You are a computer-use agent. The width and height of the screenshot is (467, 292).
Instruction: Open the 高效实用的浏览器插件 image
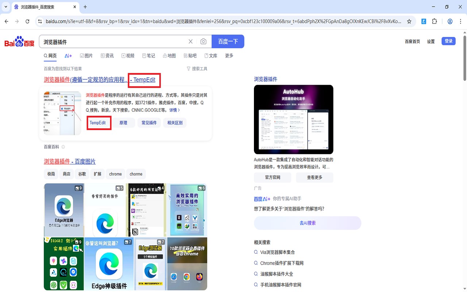click(187, 210)
